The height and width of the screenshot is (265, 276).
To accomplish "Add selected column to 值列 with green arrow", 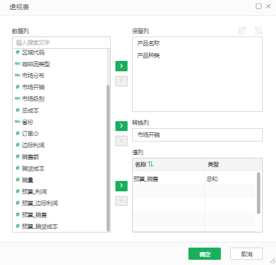I will [121, 186].
